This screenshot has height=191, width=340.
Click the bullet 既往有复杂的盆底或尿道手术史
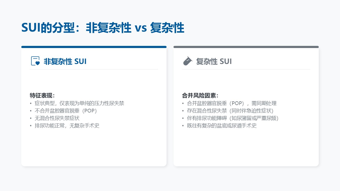point(222,125)
